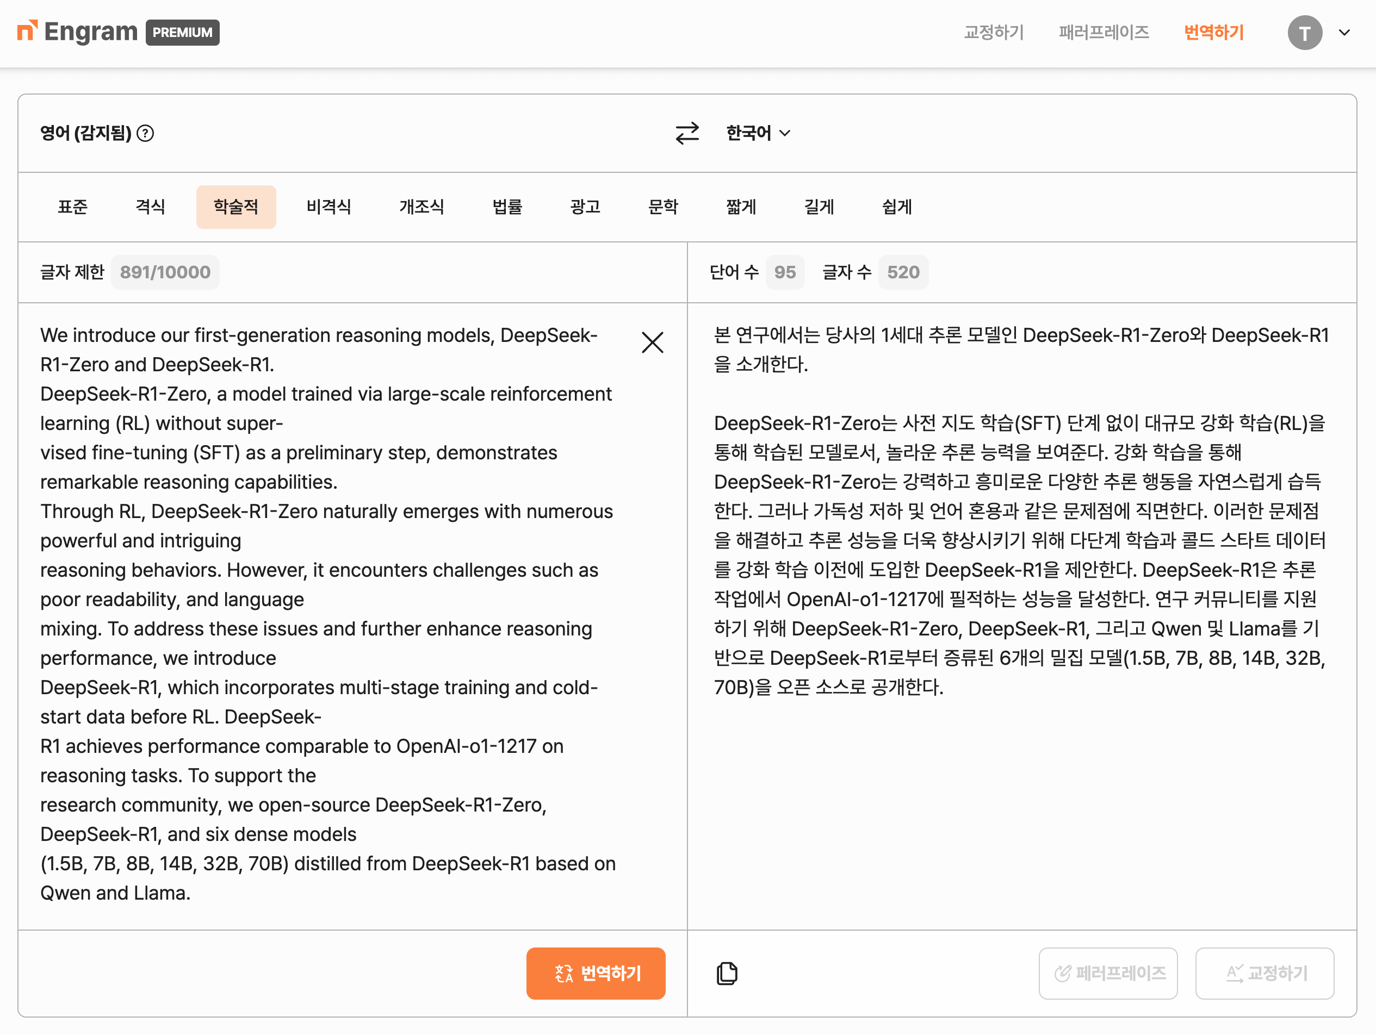The height and width of the screenshot is (1035, 1376).
Task: Click the user avatar T icon
Action: [x=1304, y=32]
